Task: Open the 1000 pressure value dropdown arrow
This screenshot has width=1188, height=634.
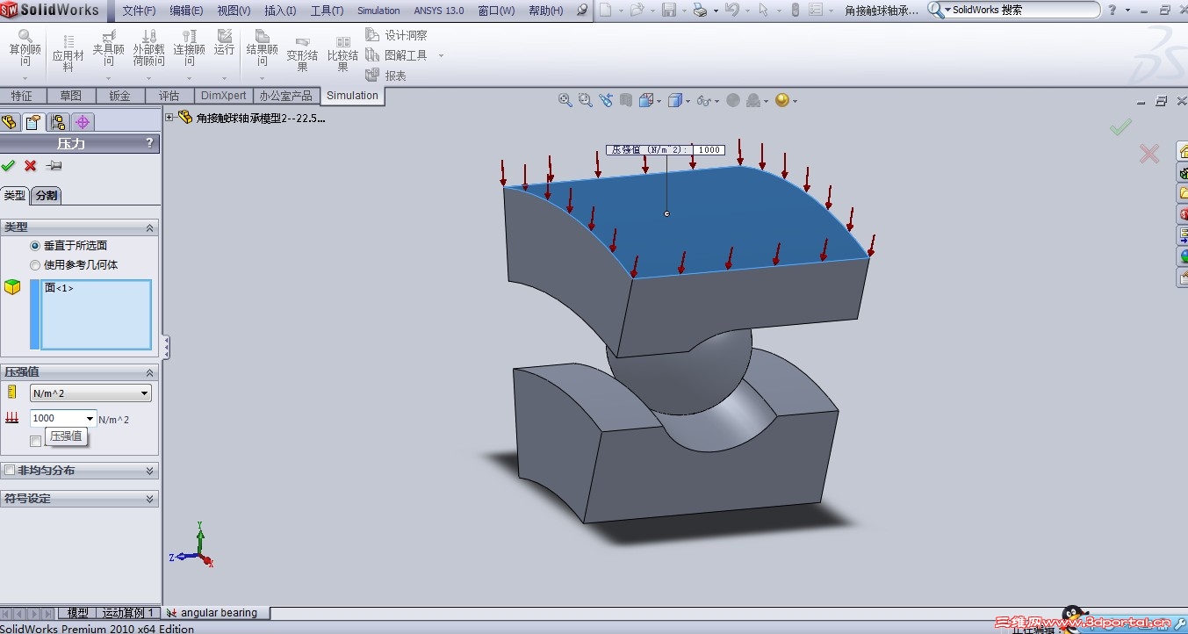Action: pyautogui.click(x=90, y=419)
